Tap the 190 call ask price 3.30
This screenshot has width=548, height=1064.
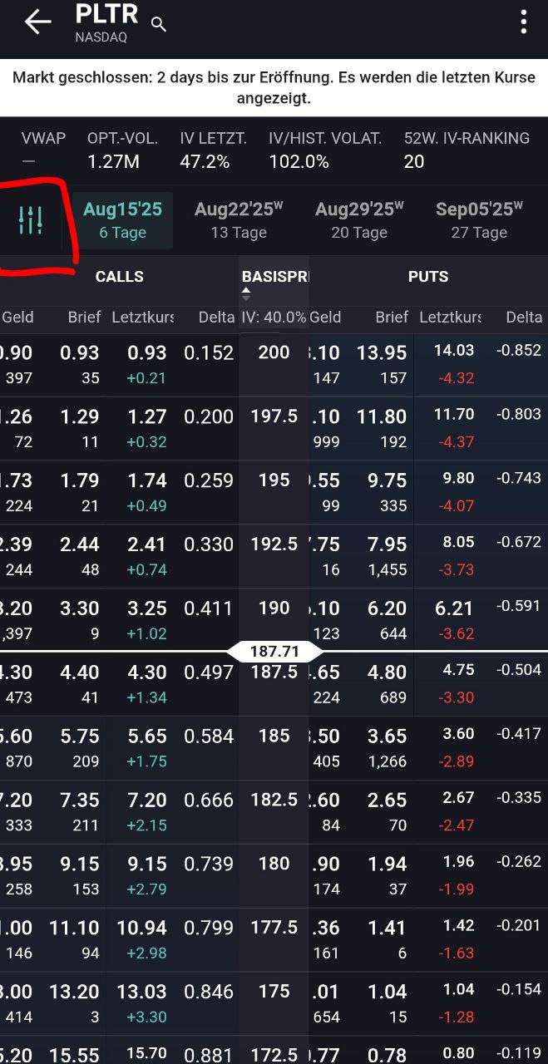tap(79, 608)
